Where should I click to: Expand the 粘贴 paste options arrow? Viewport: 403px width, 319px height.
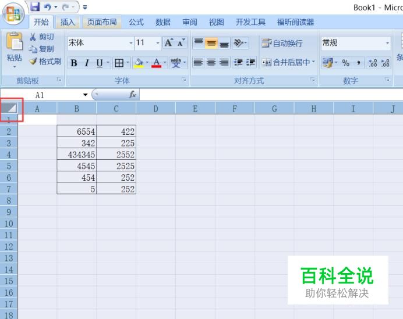pos(15,67)
